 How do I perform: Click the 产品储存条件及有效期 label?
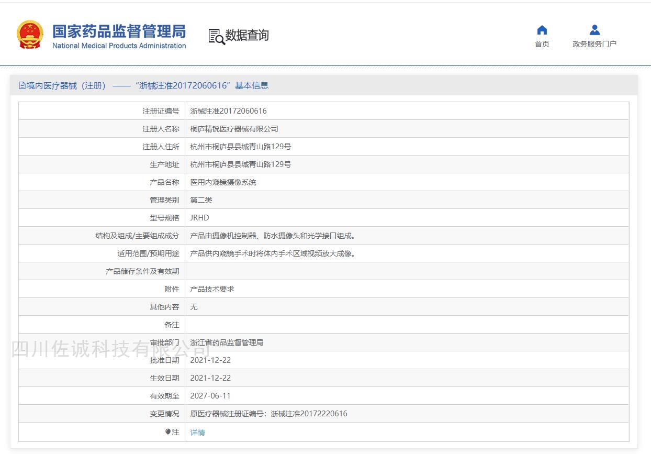point(142,271)
